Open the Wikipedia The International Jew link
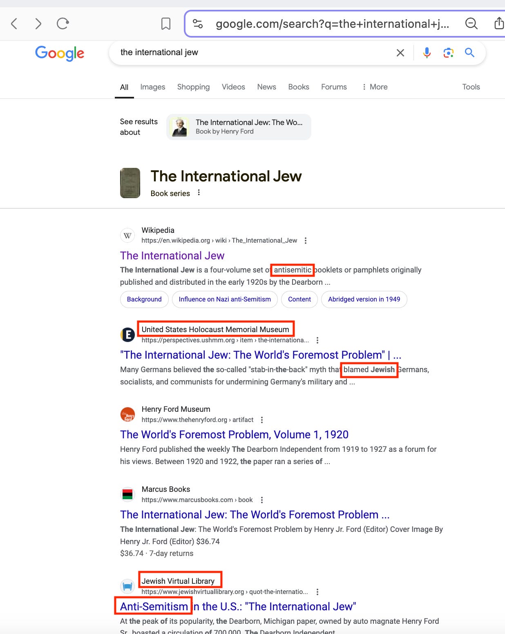 point(172,256)
